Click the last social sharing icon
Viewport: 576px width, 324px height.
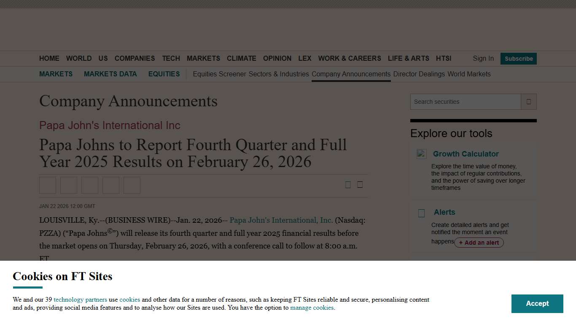click(132, 185)
